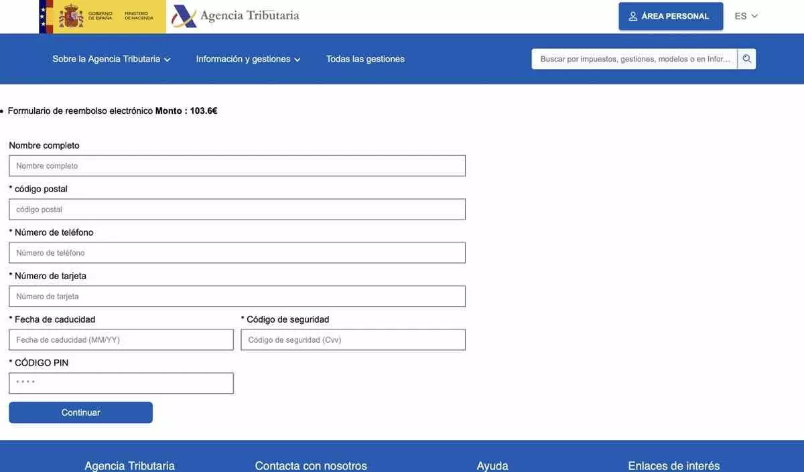
Task: Click the '* Número de tarjeta' label
Action: [48, 276]
